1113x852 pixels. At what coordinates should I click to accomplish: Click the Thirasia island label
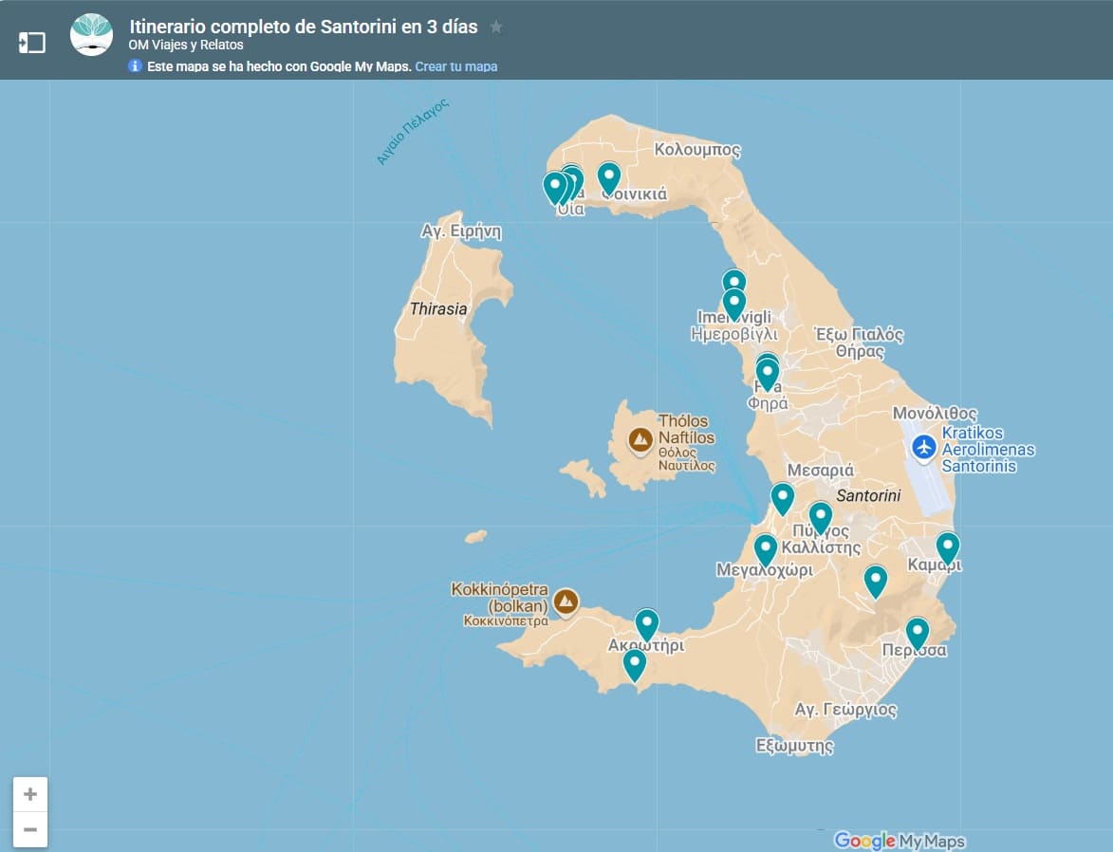[x=438, y=309]
